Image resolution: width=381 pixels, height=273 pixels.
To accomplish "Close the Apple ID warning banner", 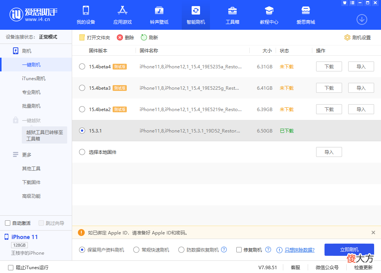I will (373, 233).
